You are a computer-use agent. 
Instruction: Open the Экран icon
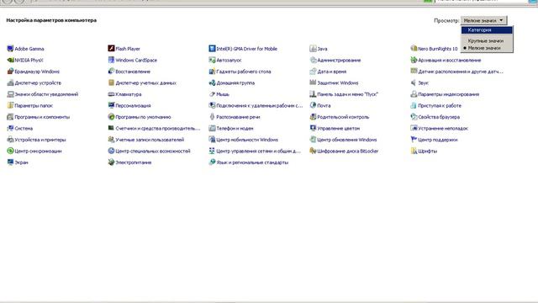10,162
